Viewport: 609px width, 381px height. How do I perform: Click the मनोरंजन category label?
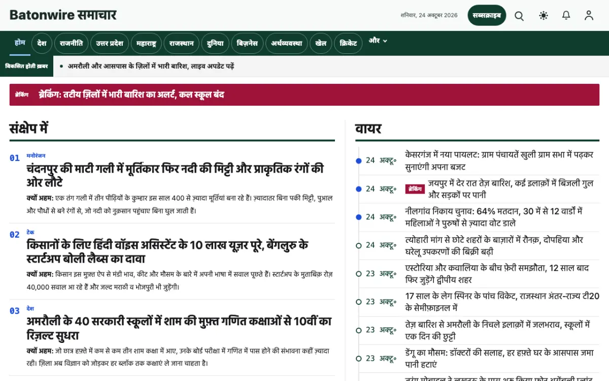pos(36,156)
